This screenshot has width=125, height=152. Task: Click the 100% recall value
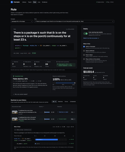tap(56, 79)
